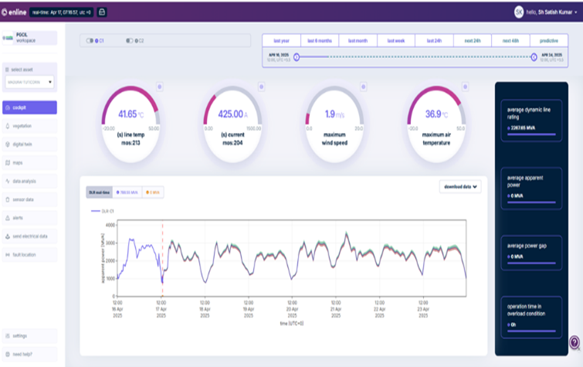Expand the download data dropdown
Image resolution: width=583 pixels, height=367 pixels.
(x=461, y=186)
